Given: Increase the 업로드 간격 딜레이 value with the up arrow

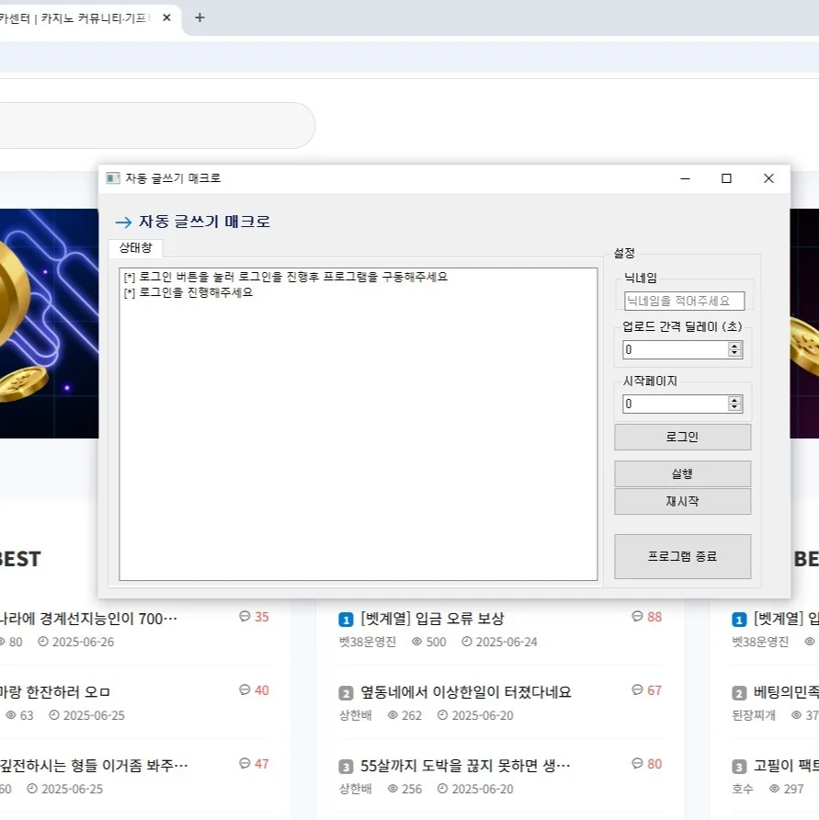Looking at the screenshot, I should pos(734,345).
